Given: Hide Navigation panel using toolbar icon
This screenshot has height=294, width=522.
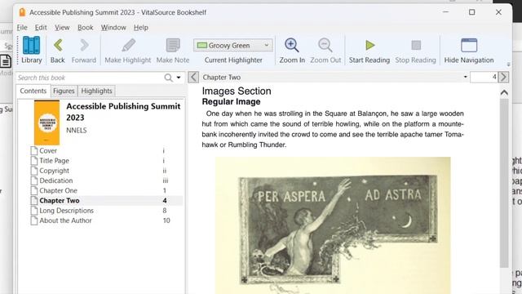Looking at the screenshot, I should click(x=469, y=46).
